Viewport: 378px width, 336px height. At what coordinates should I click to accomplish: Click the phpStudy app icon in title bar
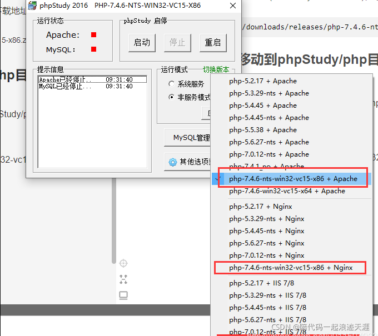click(32, 6)
